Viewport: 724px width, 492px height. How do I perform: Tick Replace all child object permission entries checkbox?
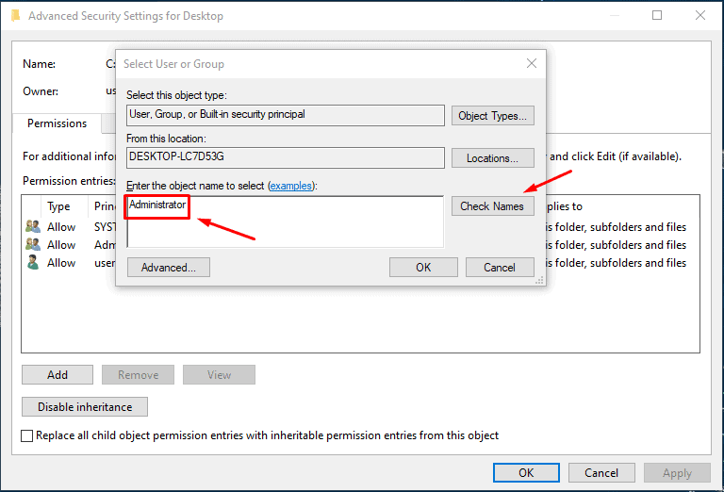click(26, 435)
